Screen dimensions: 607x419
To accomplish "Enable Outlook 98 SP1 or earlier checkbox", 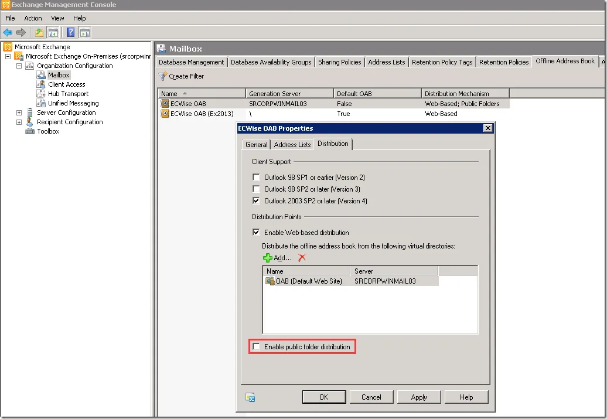I will click(256, 178).
